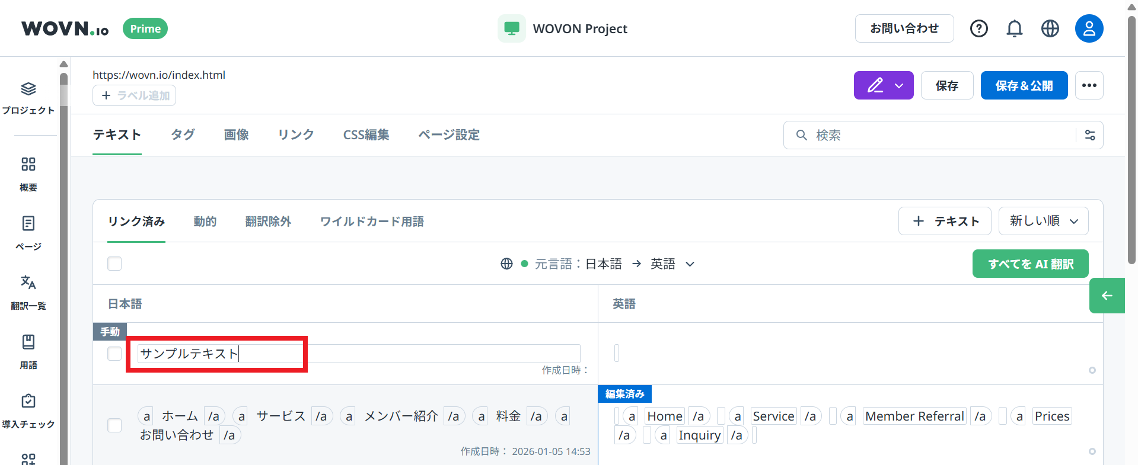
Task: Open 翻訳一覧 in the sidebar
Action: coord(28,293)
